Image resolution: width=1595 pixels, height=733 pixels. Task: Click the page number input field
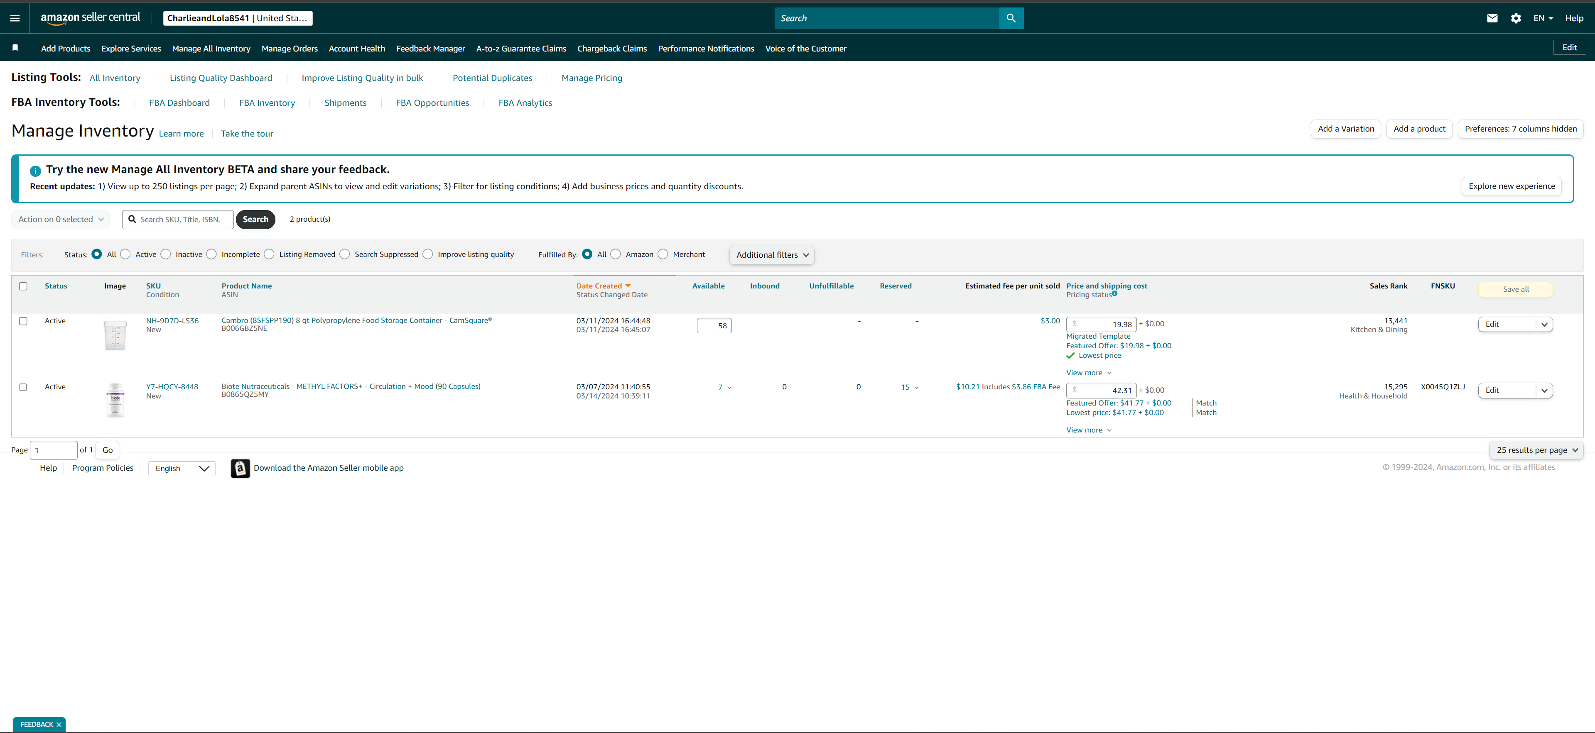[54, 450]
